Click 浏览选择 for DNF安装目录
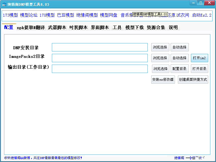The height and width of the screenshot is (162, 216). point(160,47)
